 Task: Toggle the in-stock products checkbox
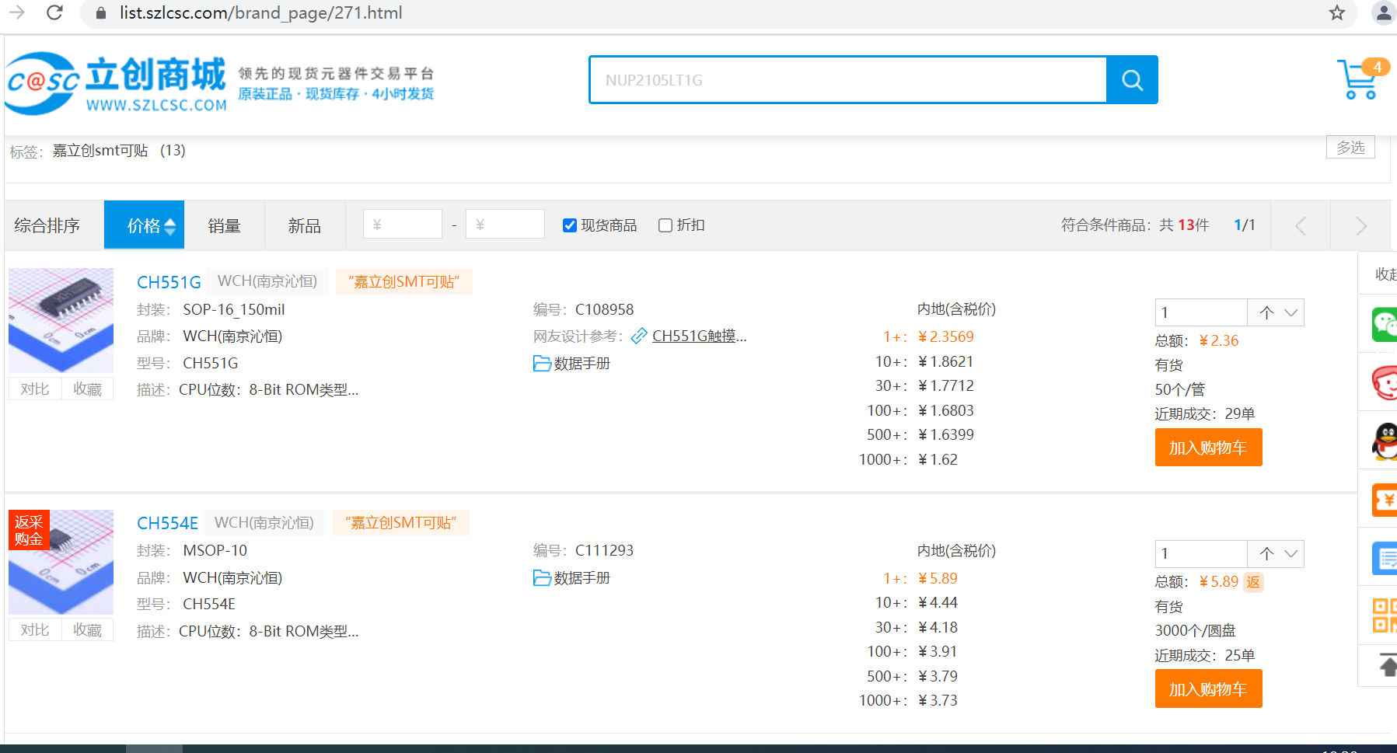pos(570,225)
